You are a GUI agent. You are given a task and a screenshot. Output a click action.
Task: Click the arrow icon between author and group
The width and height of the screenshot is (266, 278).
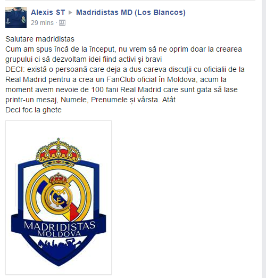click(70, 13)
